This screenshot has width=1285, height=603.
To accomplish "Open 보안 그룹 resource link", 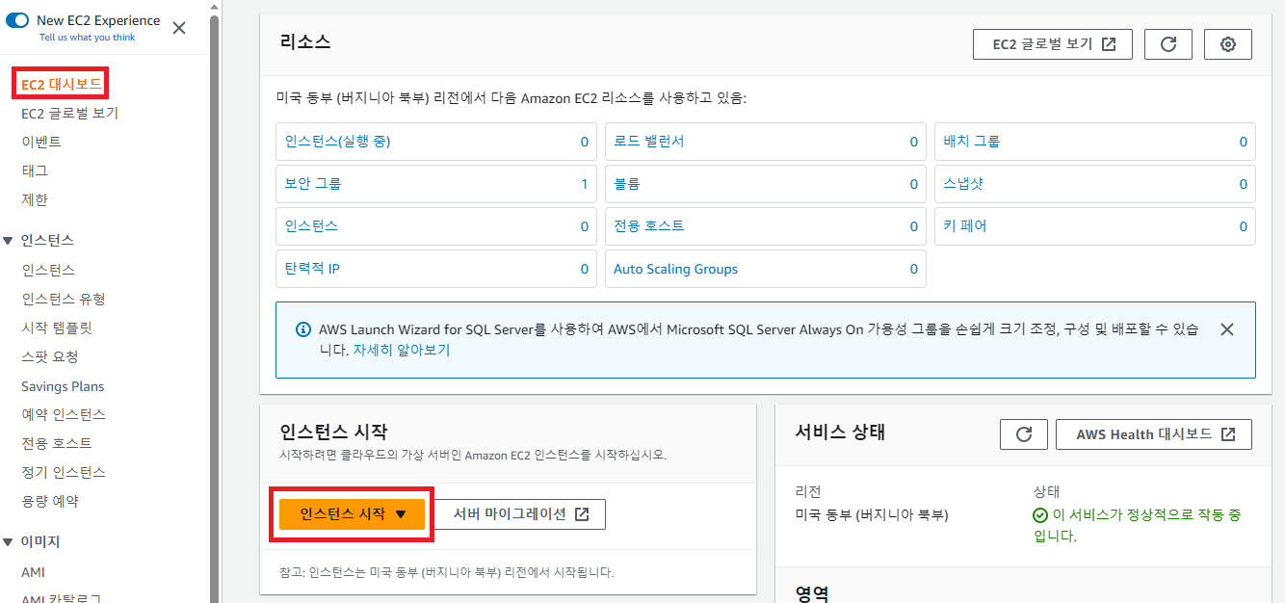I will pos(313,184).
